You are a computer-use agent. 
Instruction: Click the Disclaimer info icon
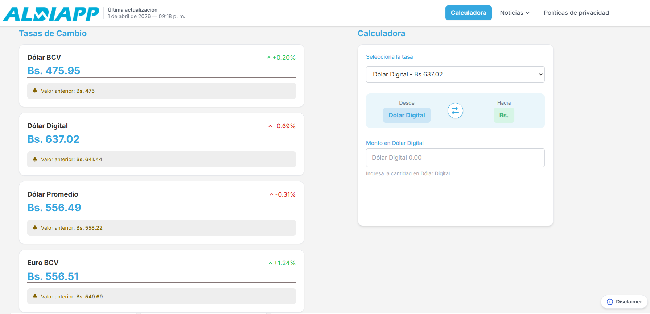pyautogui.click(x=610, y=302)
